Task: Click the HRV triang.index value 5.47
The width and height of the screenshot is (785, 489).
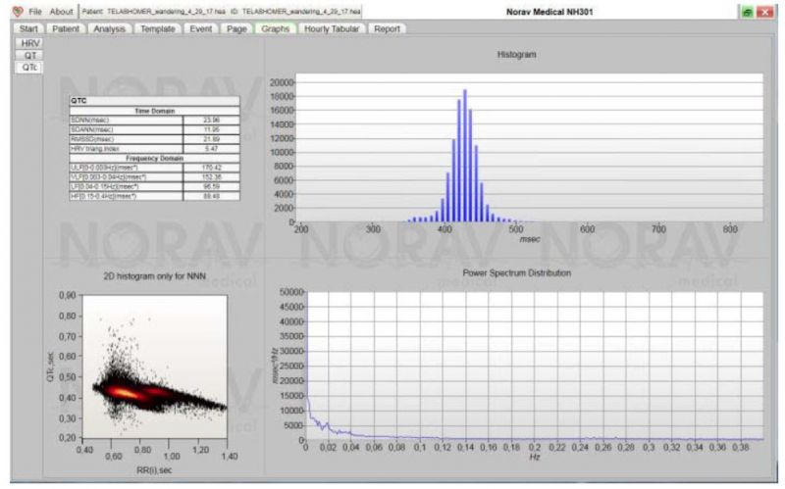Action: 211,149
